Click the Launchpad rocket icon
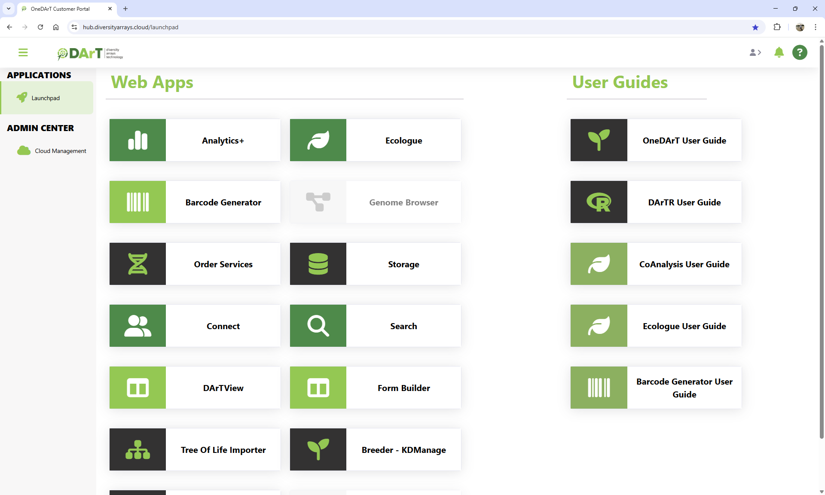Screen dimensions: 825x495 (x=22, y=98)
